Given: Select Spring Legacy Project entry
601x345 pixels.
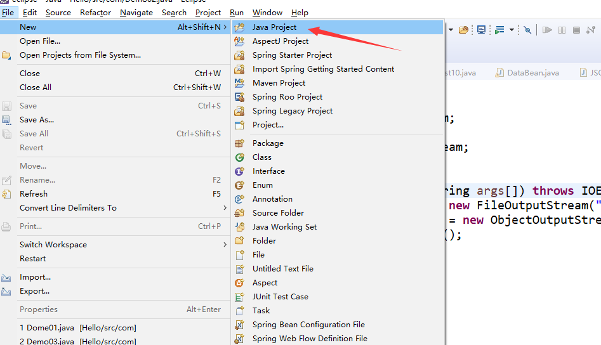Looking at the screenshot, I should pyautogui.click(x=338, y=111).
